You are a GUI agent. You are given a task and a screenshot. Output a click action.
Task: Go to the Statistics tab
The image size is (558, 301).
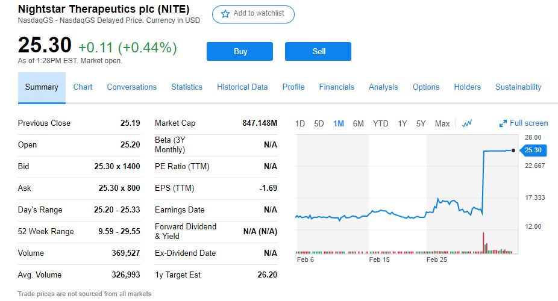click(x=187, y=87)
